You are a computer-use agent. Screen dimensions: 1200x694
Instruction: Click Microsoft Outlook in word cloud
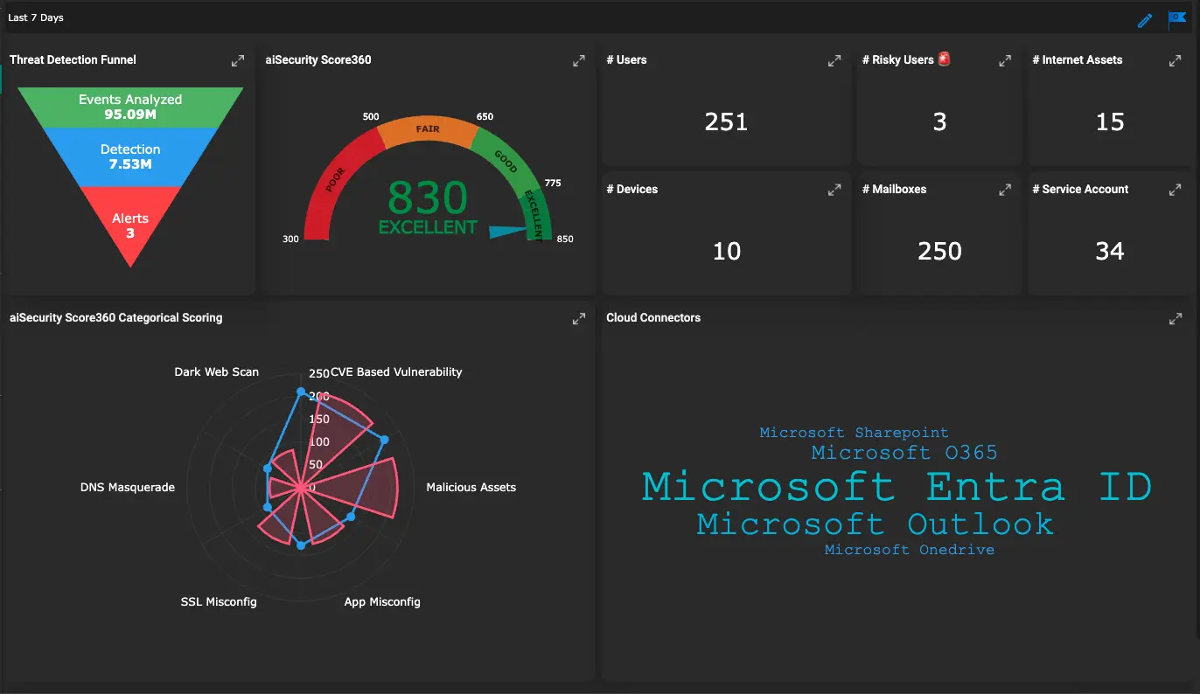tap(876, 524)
